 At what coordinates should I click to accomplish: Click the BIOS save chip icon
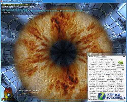point(123,70)
